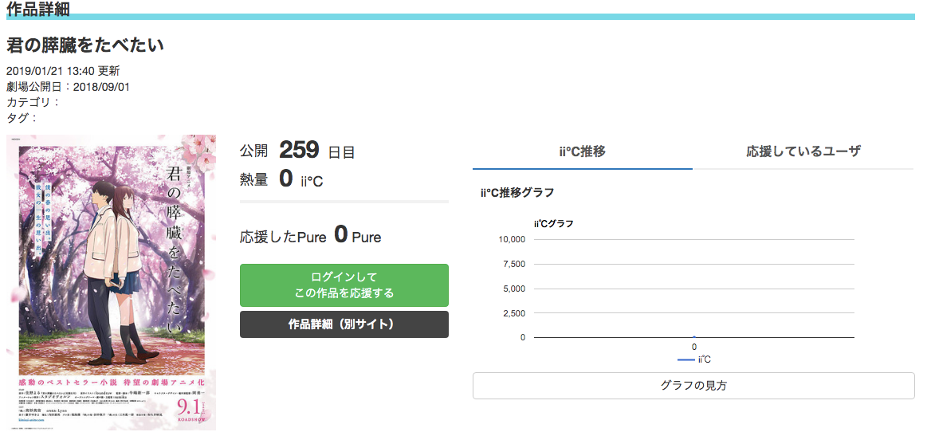
Task: Click the 劇場公開日 release date text
Action: pyautogui.click(x=68, y=86)
